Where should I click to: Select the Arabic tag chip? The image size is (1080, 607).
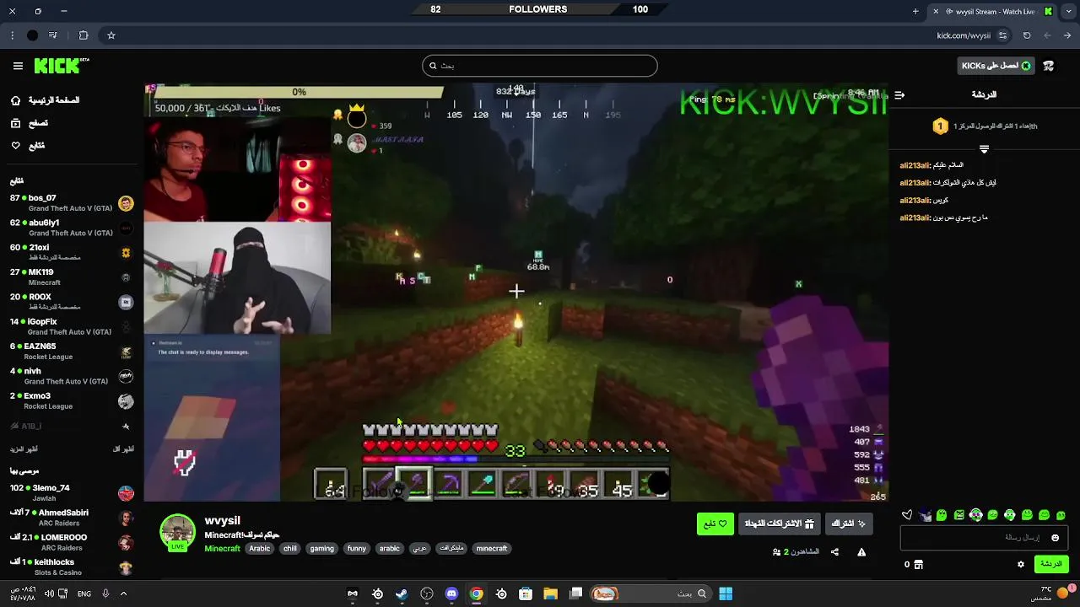pos(260,549)
